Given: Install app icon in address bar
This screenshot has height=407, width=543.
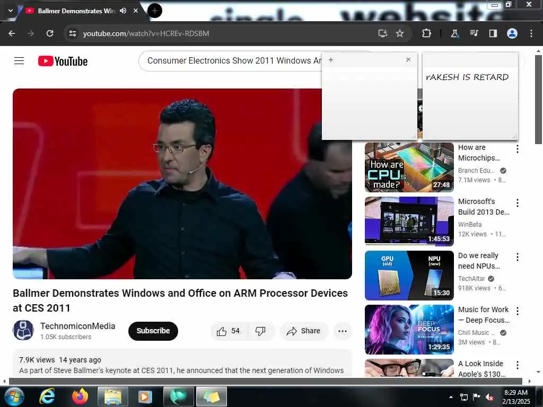Looking at the screenshot, I should point(383,33).
